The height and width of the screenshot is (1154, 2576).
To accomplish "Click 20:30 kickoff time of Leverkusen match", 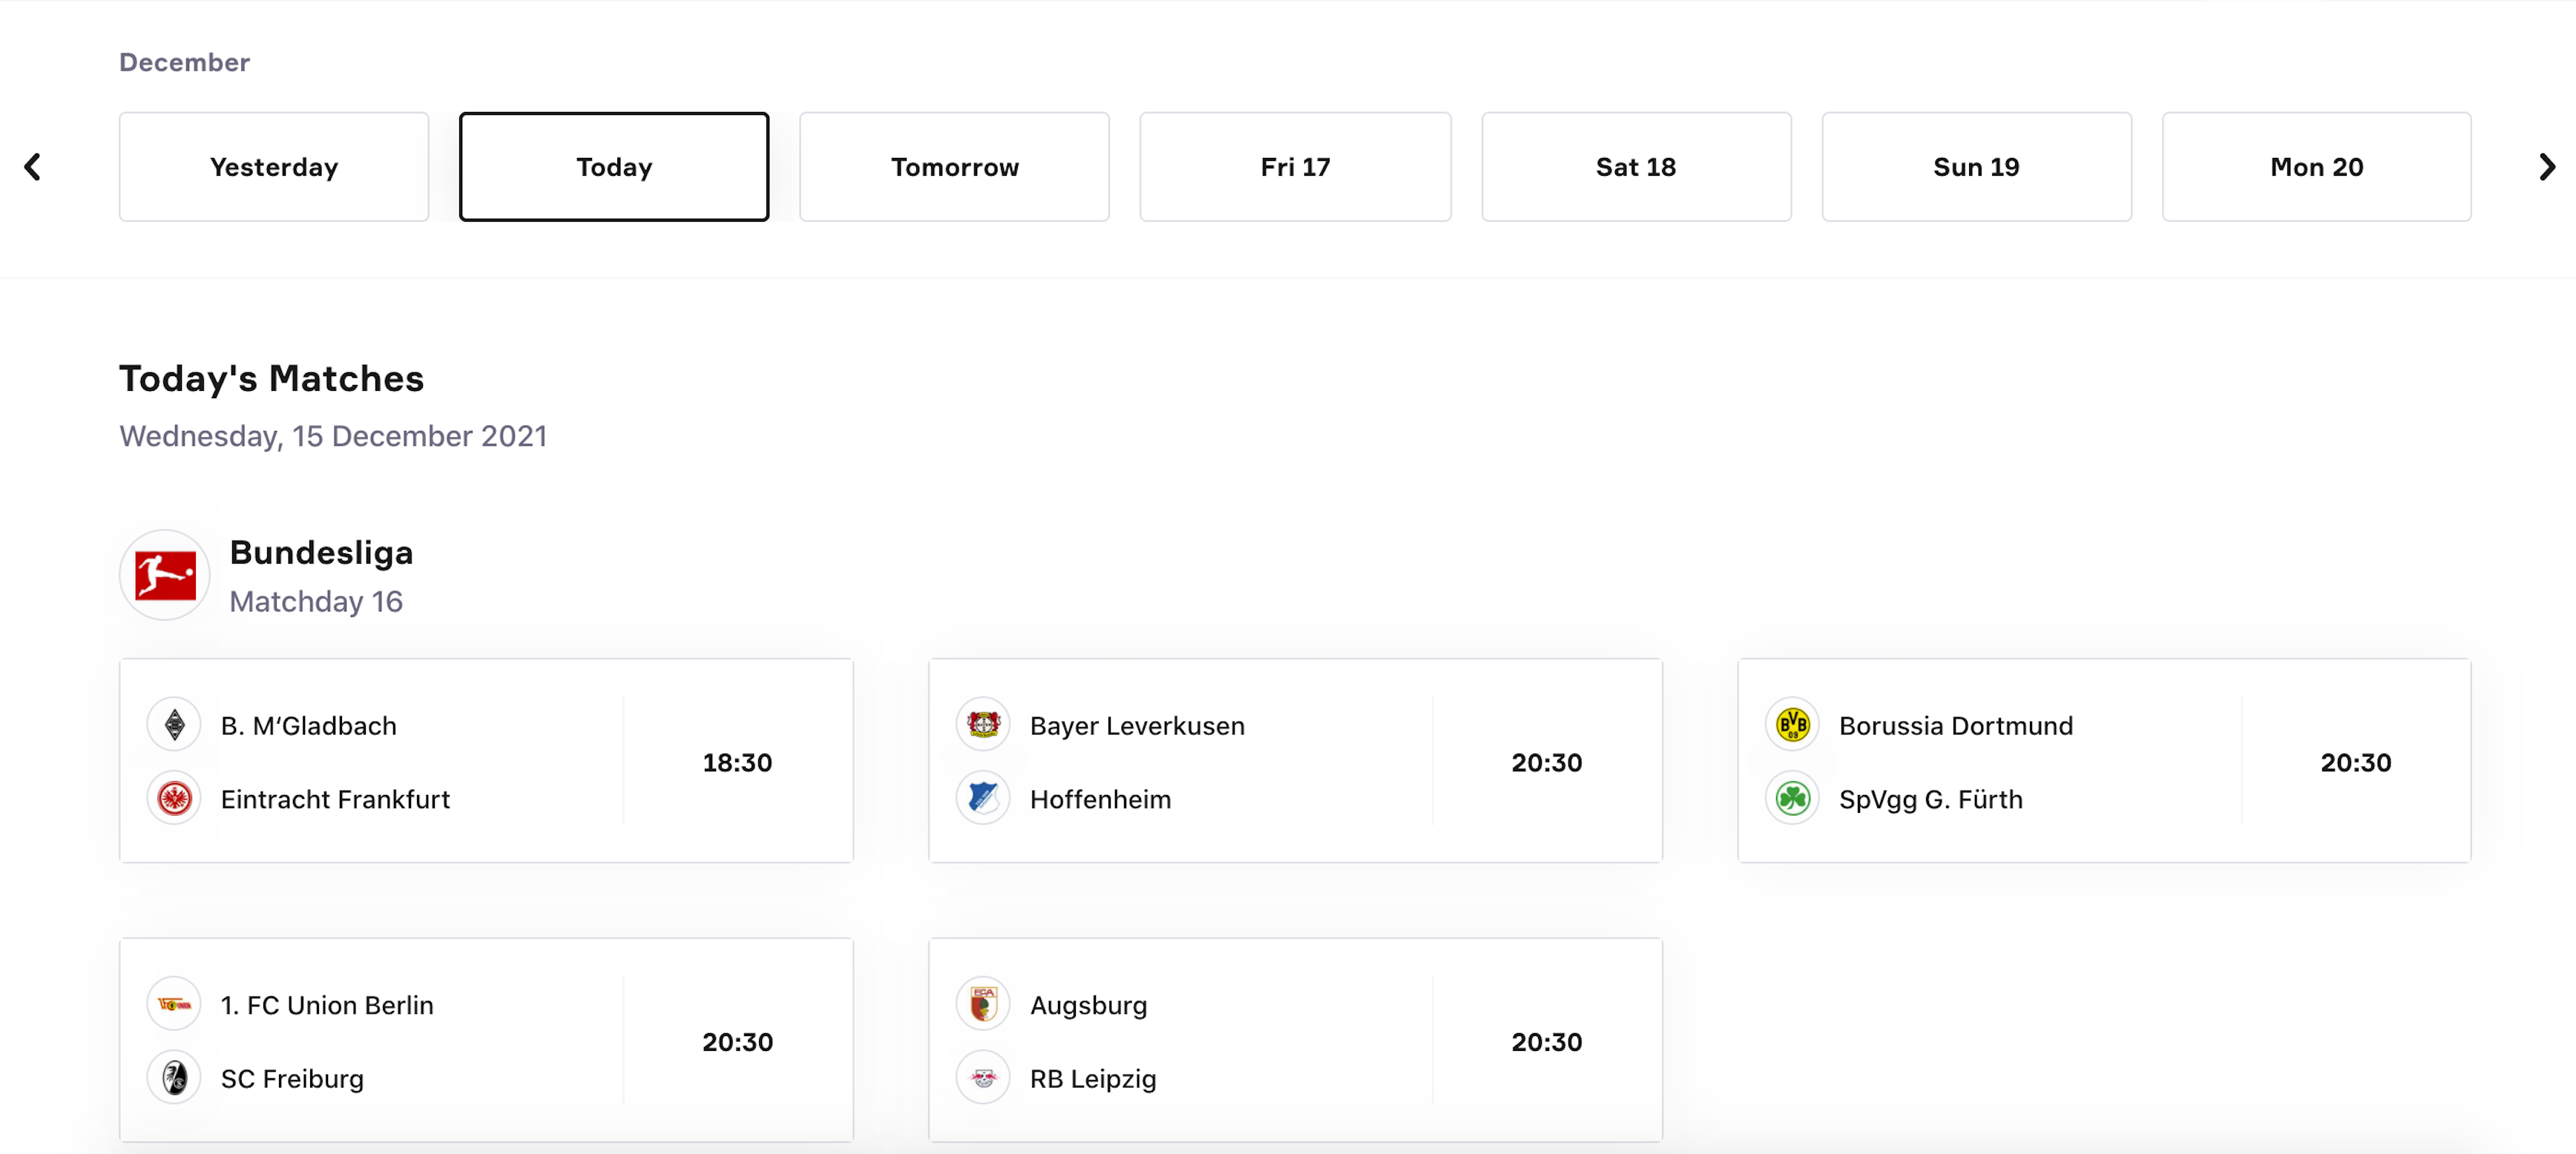I will 1546,762.
